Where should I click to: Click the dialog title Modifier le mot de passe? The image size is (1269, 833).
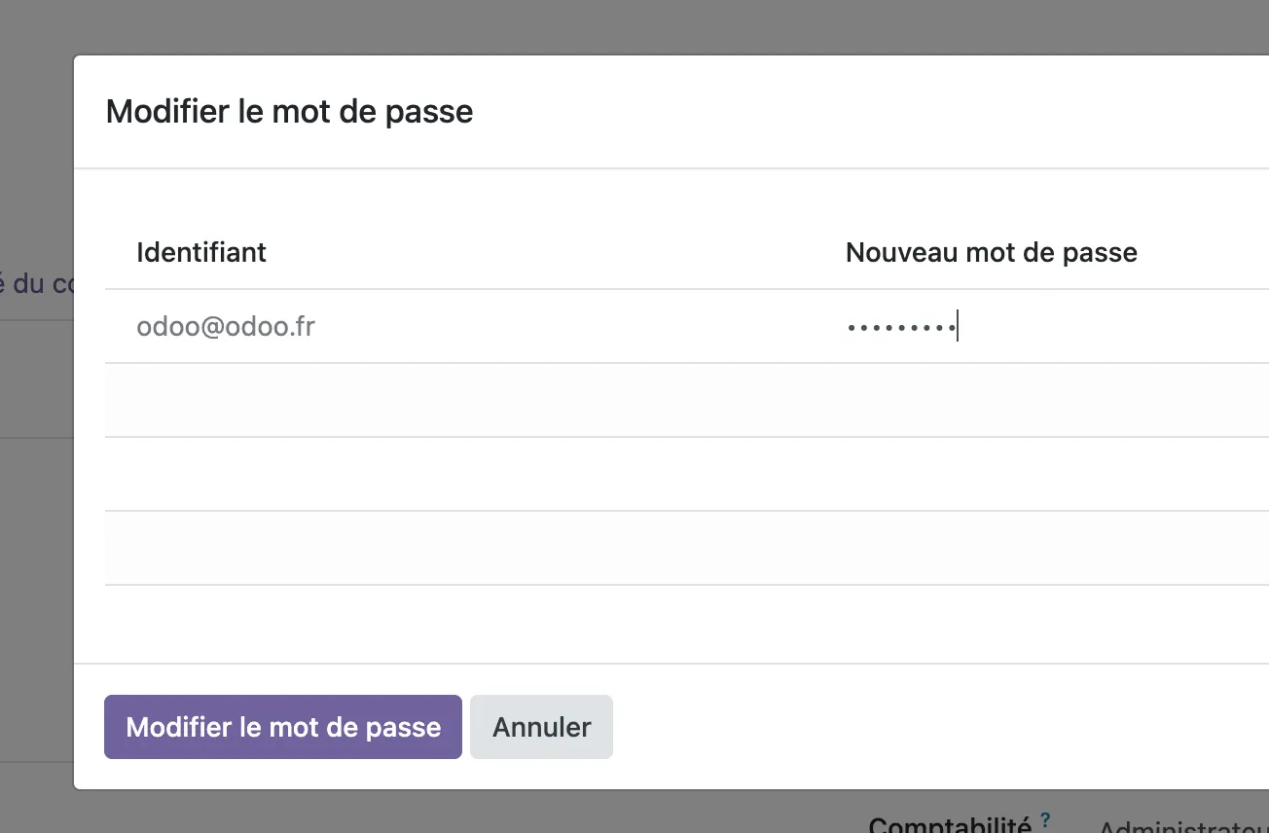[289, 112]
